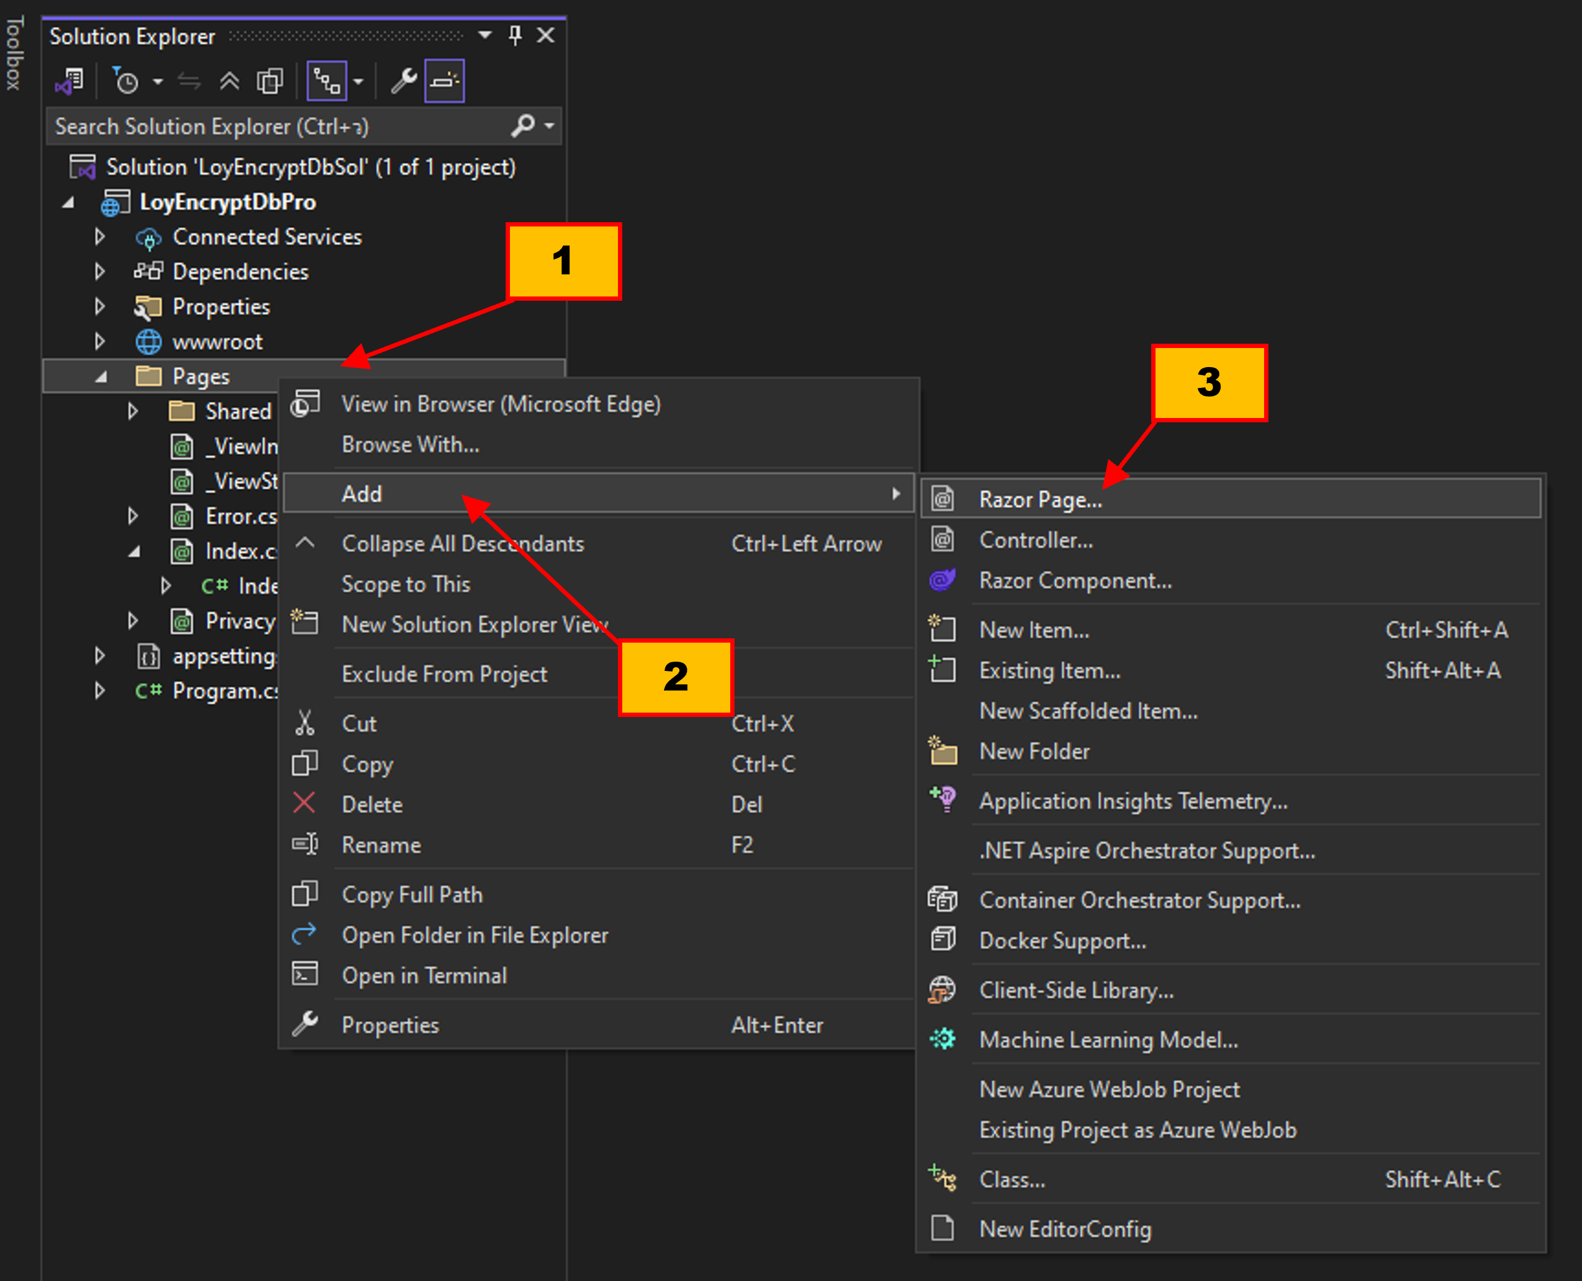Click the Collapse All double-chevron icon

click(230, 81)
